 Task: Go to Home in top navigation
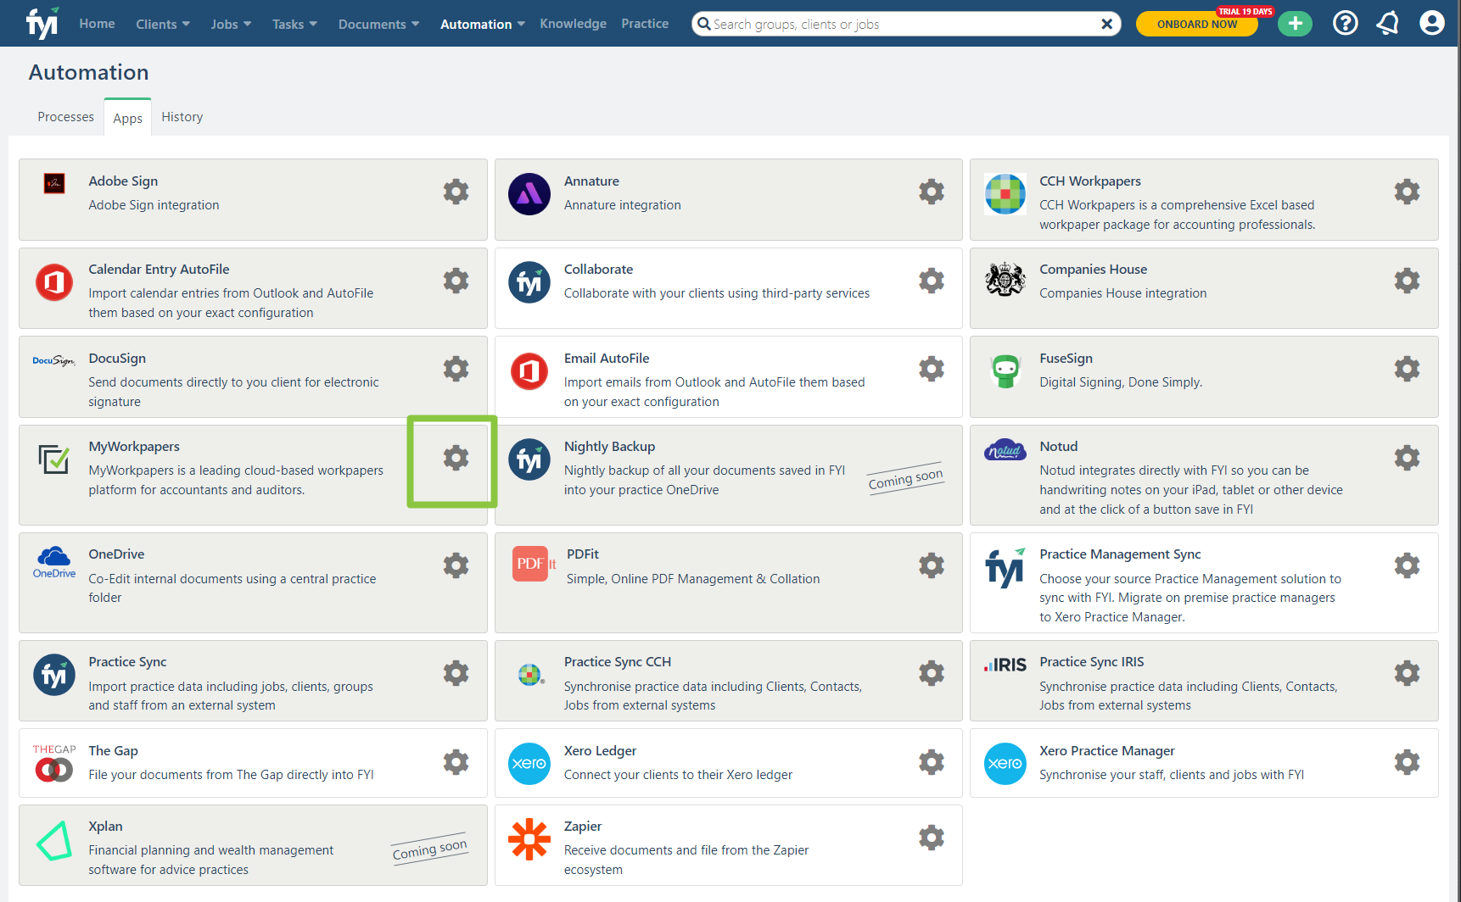pyautogui.click(x=97, y=24)
